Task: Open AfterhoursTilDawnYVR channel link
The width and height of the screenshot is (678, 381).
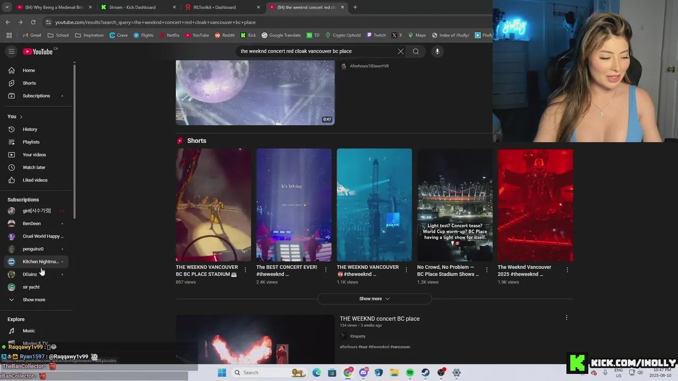Action: 369,66
